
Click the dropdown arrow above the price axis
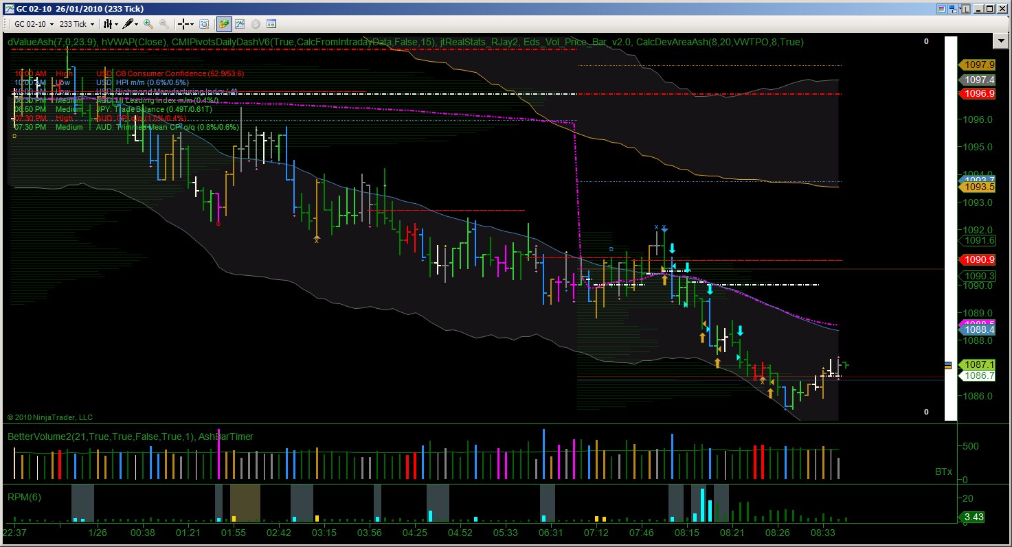click(x=1001, y=41)
